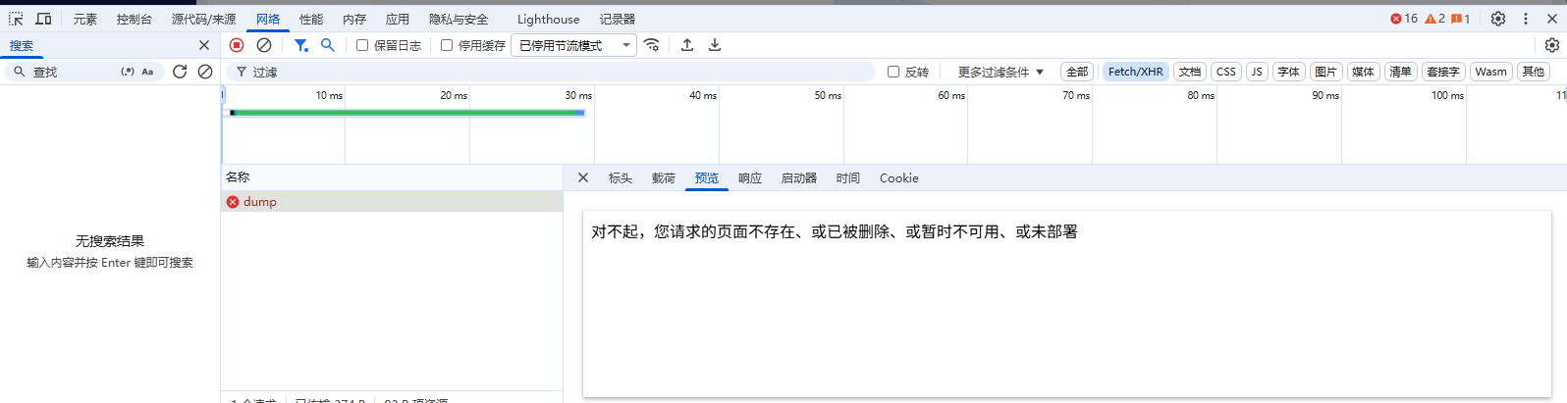1567x403 pixels.
Task: Click the inspect element picker icon
Action: (16, 19)
